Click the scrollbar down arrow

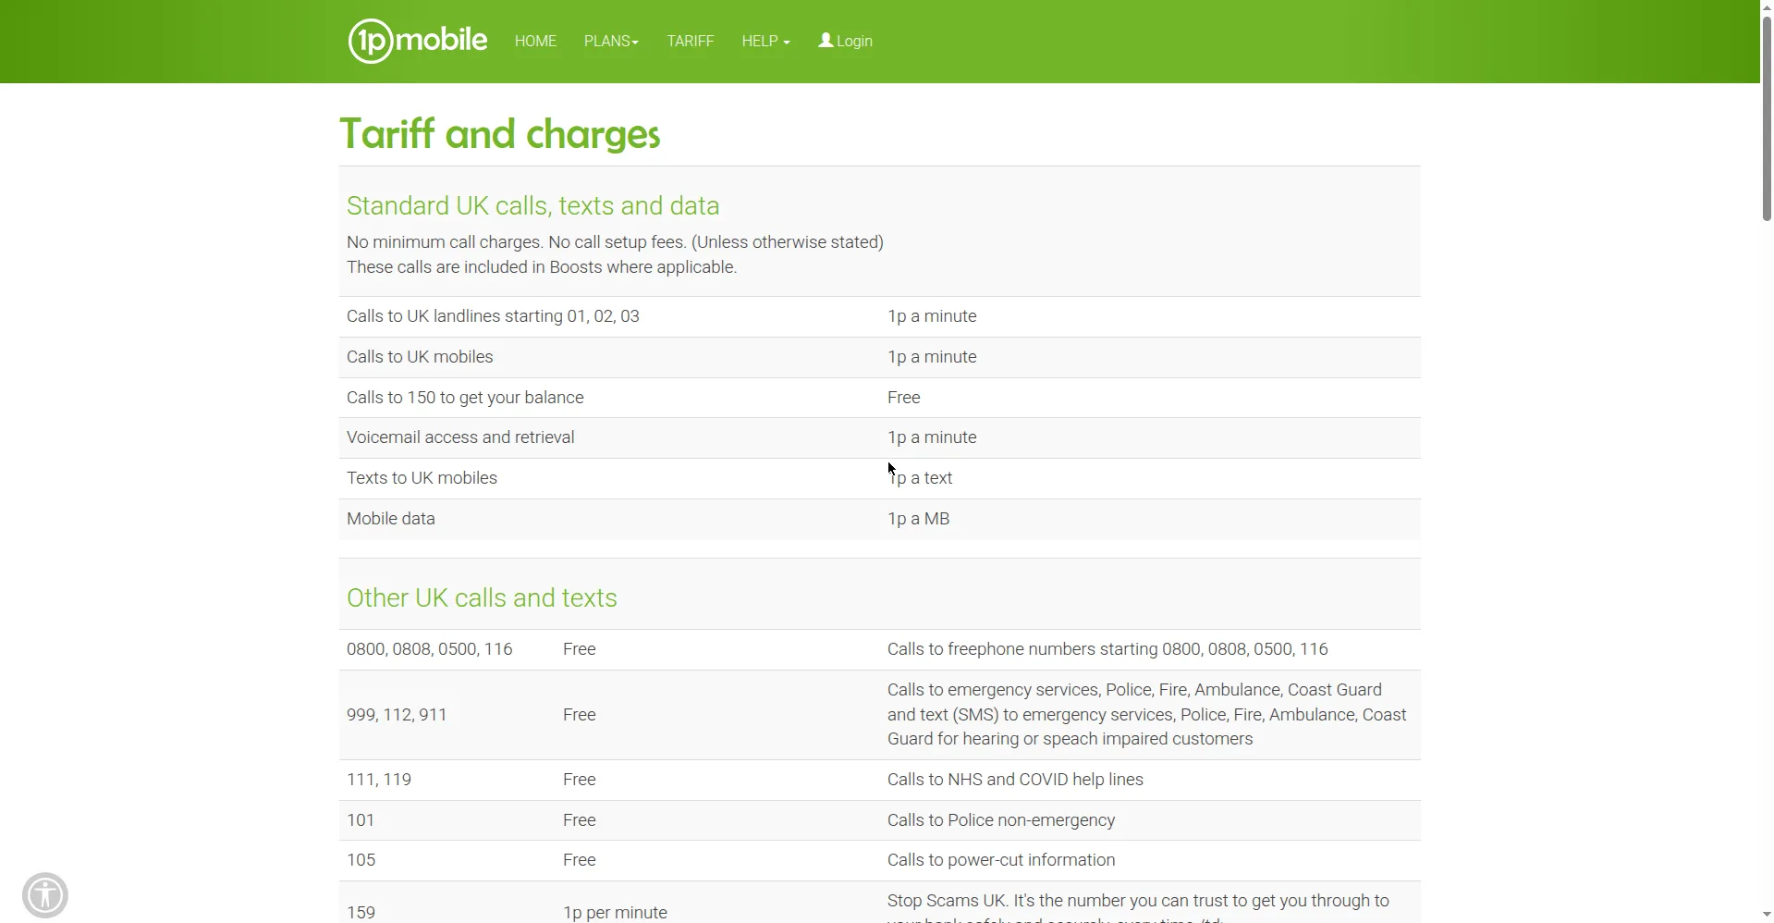coord(1767,915)
